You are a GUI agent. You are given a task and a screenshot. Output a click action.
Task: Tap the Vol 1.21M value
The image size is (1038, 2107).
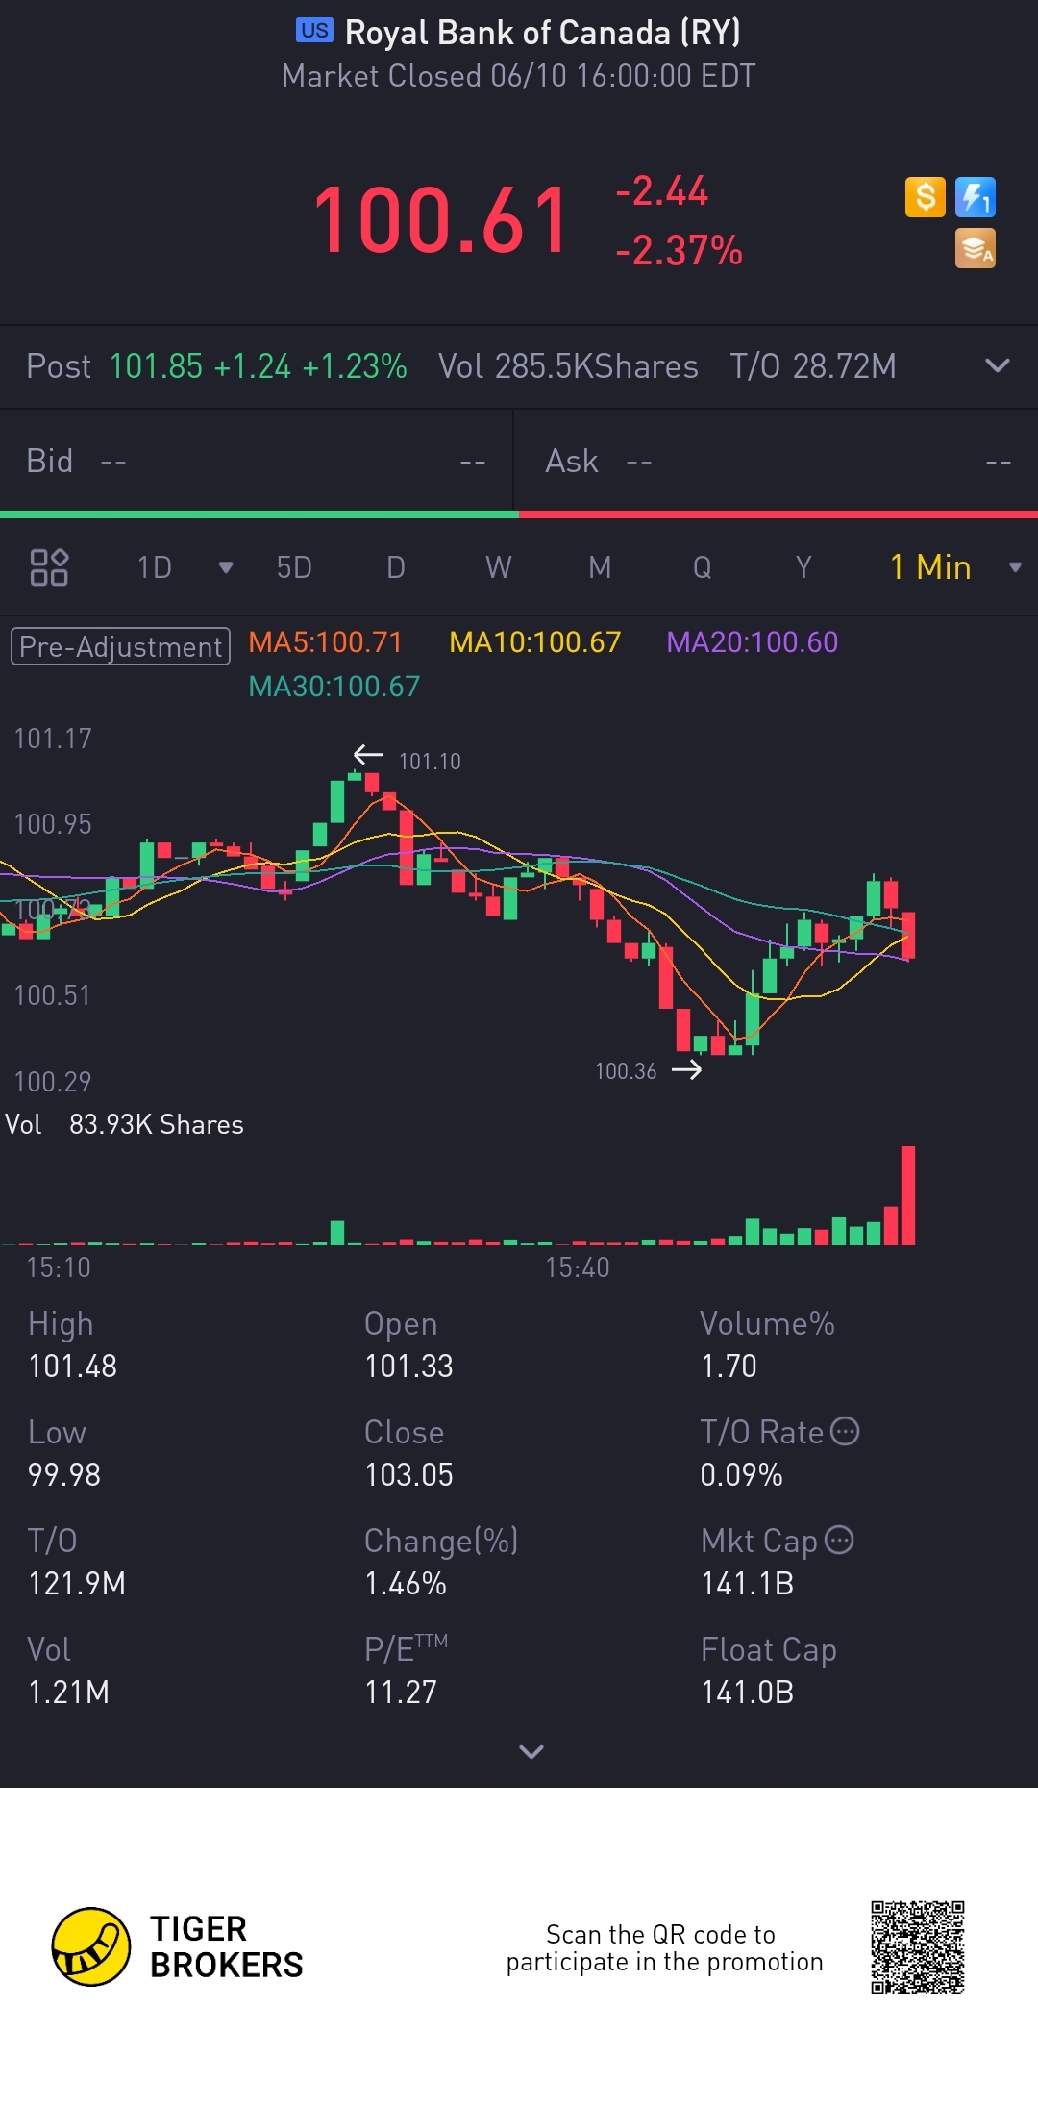pyautogui.click(x=68, y=1693)
